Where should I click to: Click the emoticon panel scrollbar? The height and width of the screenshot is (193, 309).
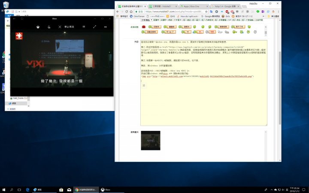click(266, 31)
